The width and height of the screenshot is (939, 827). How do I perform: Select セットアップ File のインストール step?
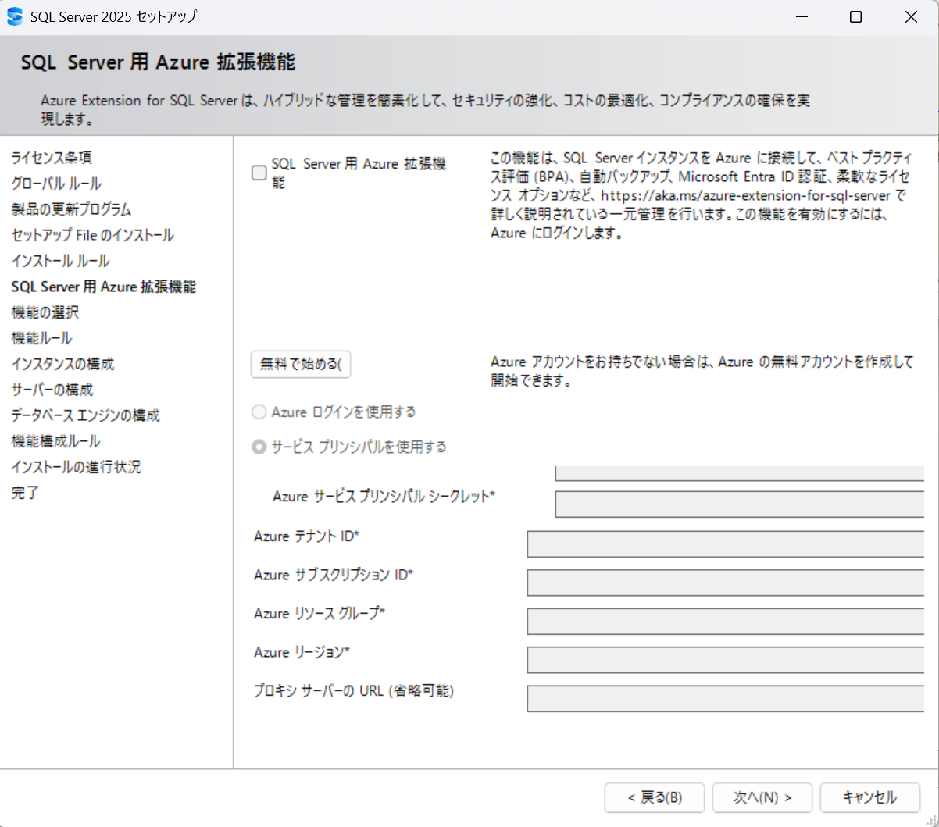point(93,235)
